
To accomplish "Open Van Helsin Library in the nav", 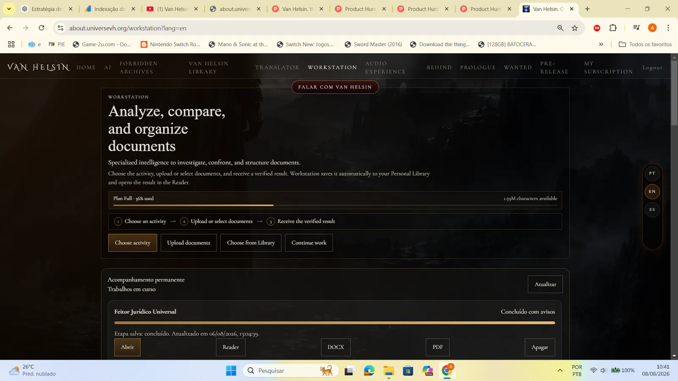I will pos(208,67).
